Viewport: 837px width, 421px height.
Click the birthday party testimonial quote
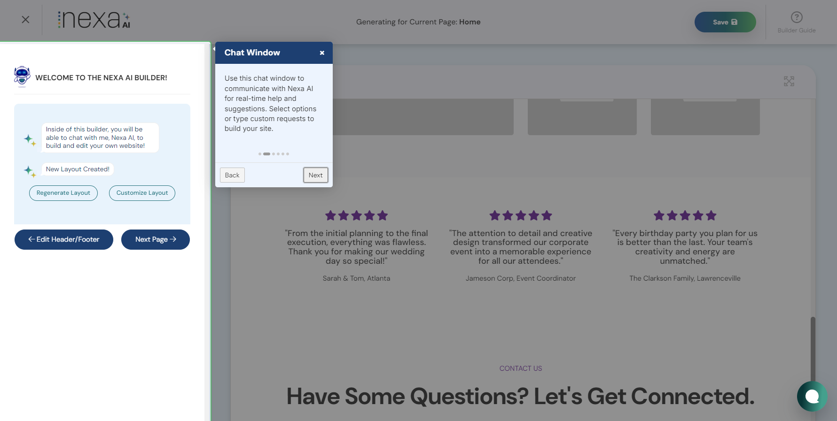tap(685, 247)
